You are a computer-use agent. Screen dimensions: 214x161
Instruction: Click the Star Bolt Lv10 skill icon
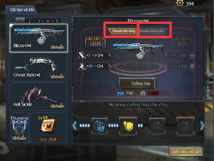point(48,126)
